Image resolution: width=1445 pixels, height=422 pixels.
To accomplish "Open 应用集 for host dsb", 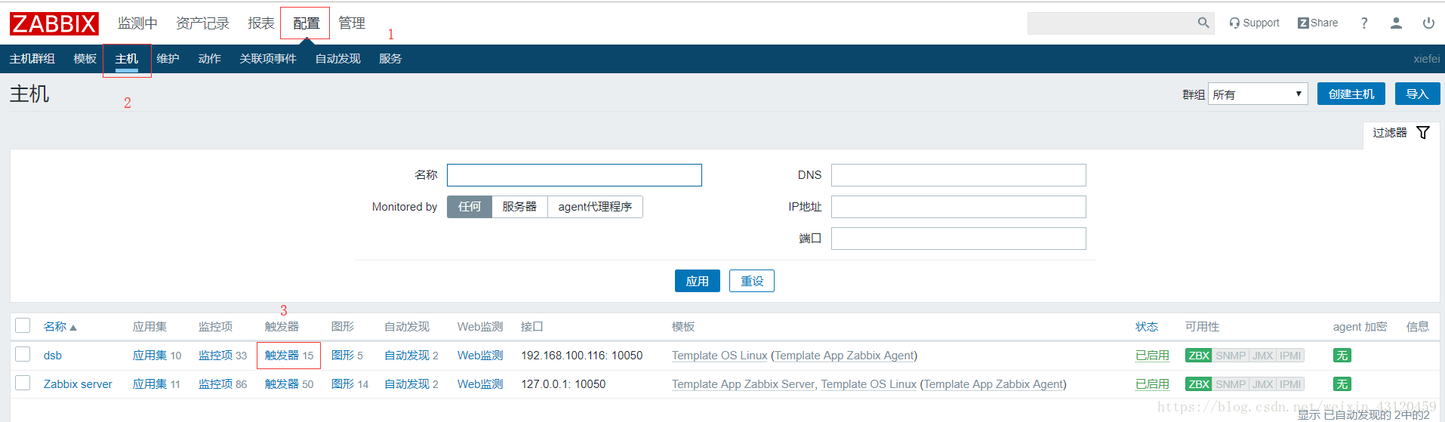I will (x=149, y=356).
